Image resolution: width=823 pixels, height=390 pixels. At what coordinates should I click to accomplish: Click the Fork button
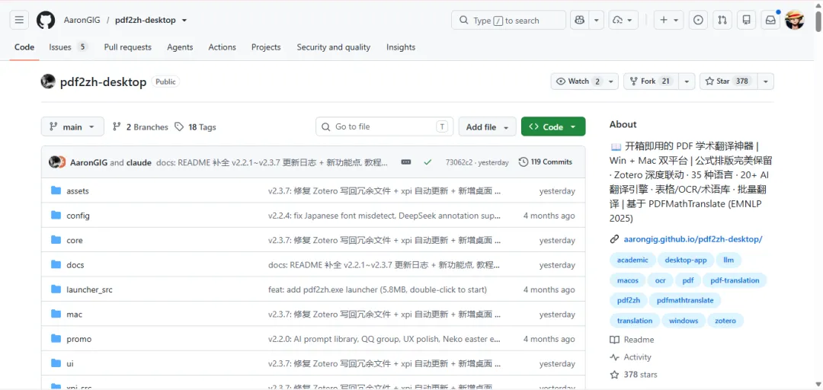(x=652, y=82)
